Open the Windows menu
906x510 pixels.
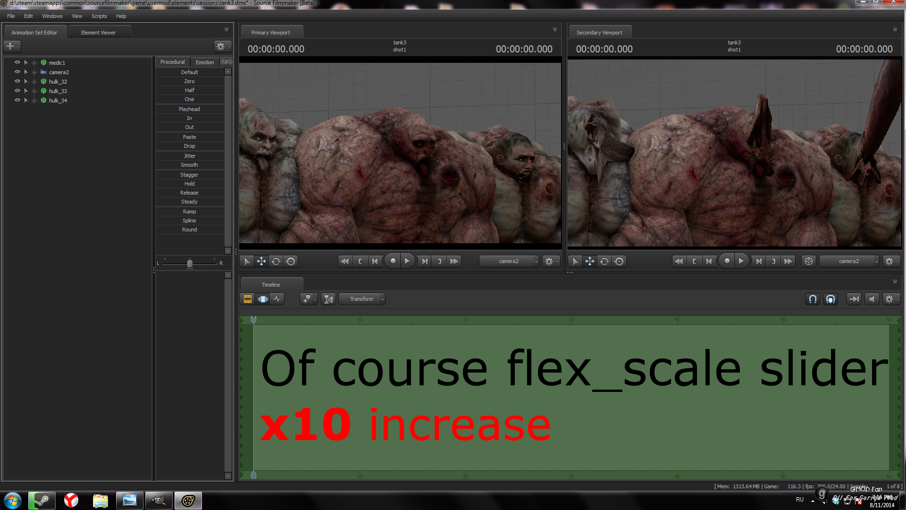52,16
